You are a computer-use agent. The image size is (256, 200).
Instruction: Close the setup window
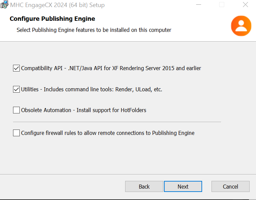coord(245,5)
